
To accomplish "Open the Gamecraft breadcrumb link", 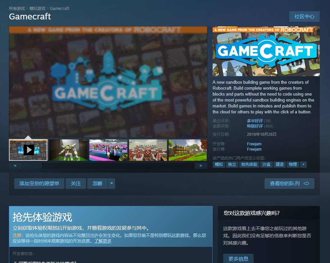I will click(x=60, y=8).
